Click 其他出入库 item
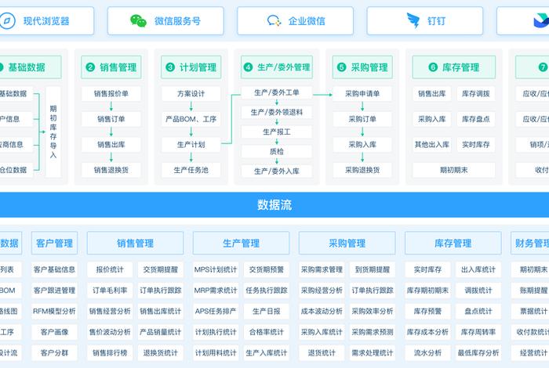Viewport: 549px width, 368px height. [432, 144]
